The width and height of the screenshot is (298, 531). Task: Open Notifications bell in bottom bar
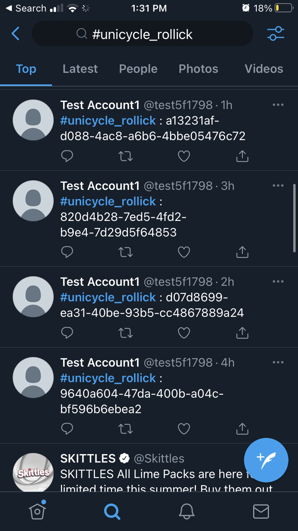[x=186, y=511]
